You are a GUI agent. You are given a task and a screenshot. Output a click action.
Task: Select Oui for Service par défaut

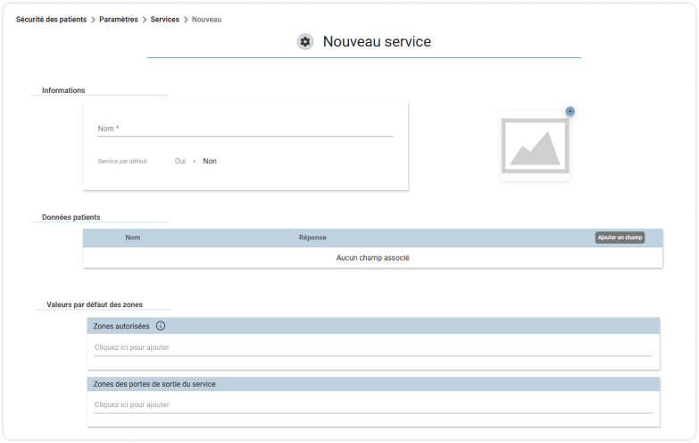click(x=180, y=161)
